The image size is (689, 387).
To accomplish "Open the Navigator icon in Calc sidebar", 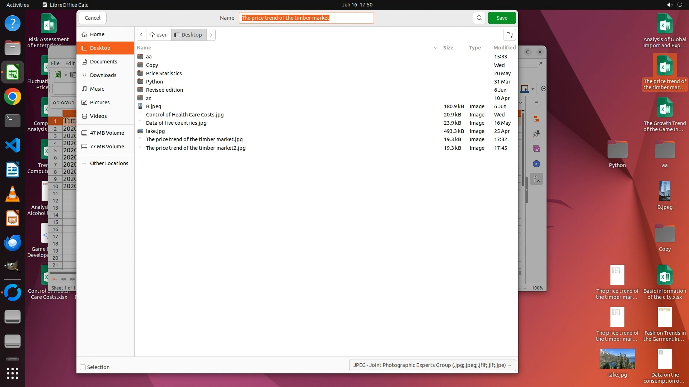I will click(x=536, y=164).
